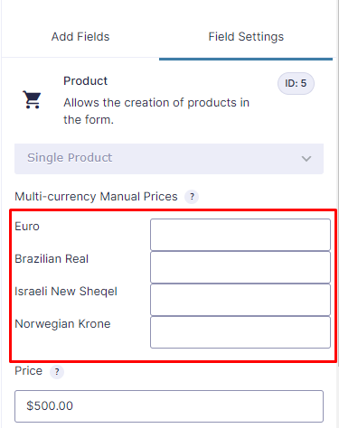339x428 pixels.
Task: Open the Field Settings tab
Action: pyautogui.click(x=246, y=37)
